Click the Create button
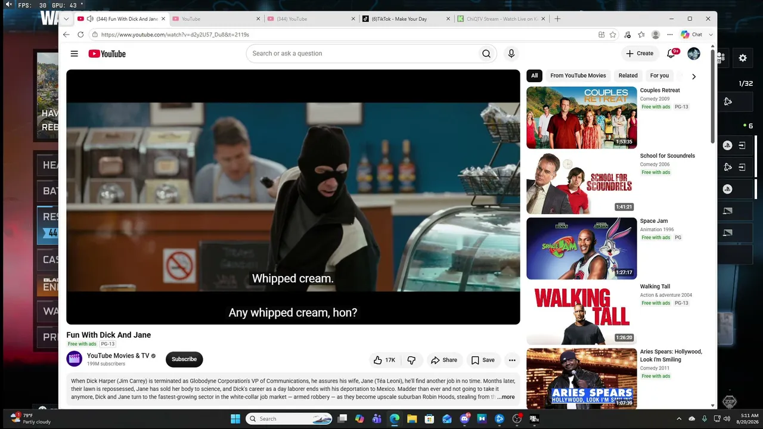 click(640, 54)
